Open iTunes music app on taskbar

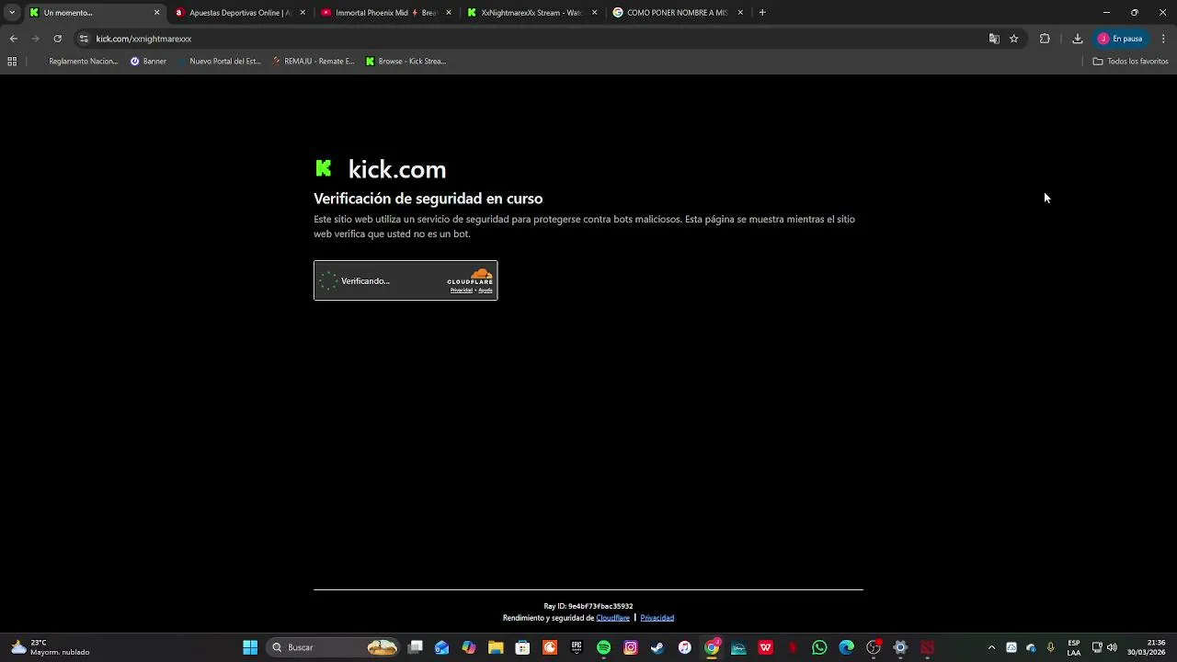click(x=685, y=647)
